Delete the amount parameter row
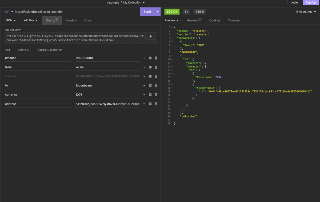 coord(156,58)
